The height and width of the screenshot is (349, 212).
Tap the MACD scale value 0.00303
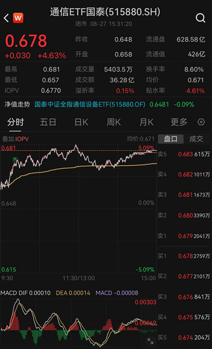tap(146, 302)
